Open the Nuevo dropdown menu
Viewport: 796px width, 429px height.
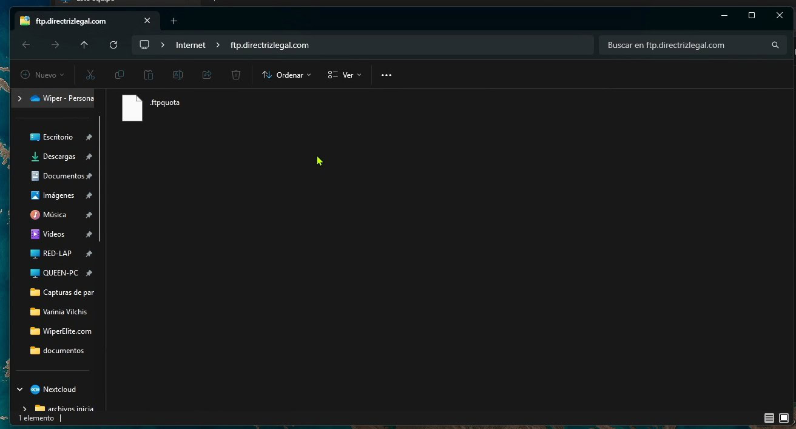pos(42,75)
